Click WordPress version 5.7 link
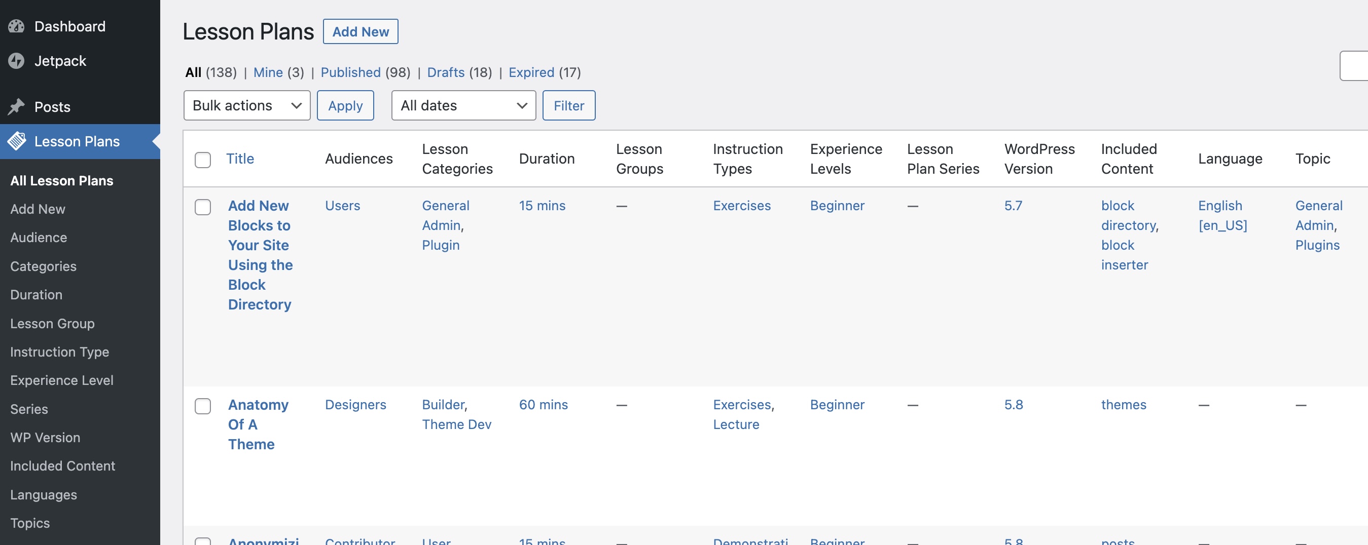 point(1013,205)
